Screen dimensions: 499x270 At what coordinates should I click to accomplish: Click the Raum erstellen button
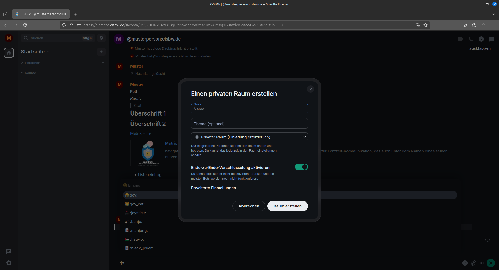click(287, 206)
